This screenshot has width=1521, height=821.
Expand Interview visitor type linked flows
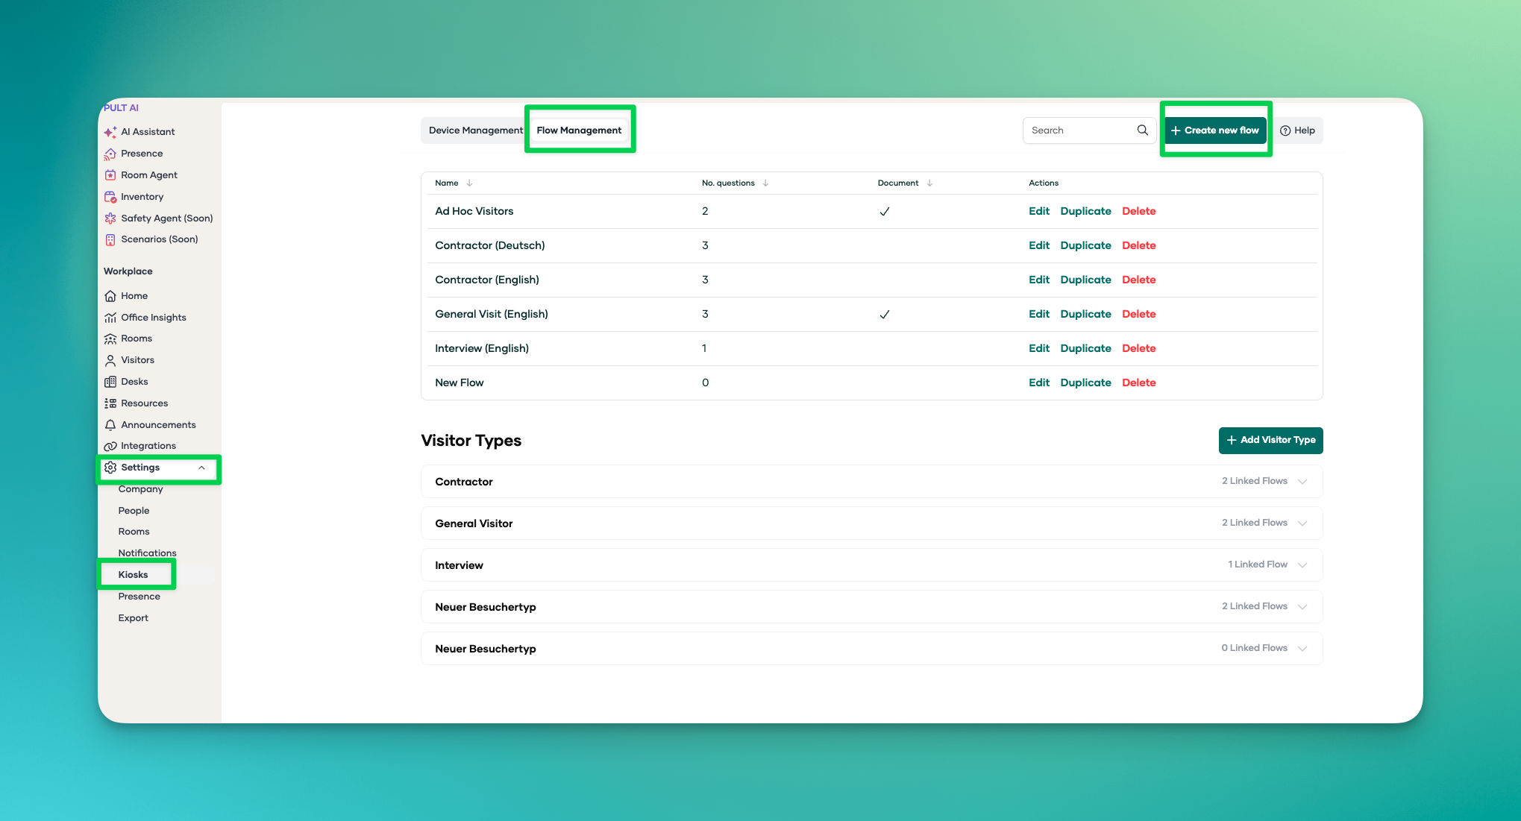pyautogui.click(x=1302, y=565)
